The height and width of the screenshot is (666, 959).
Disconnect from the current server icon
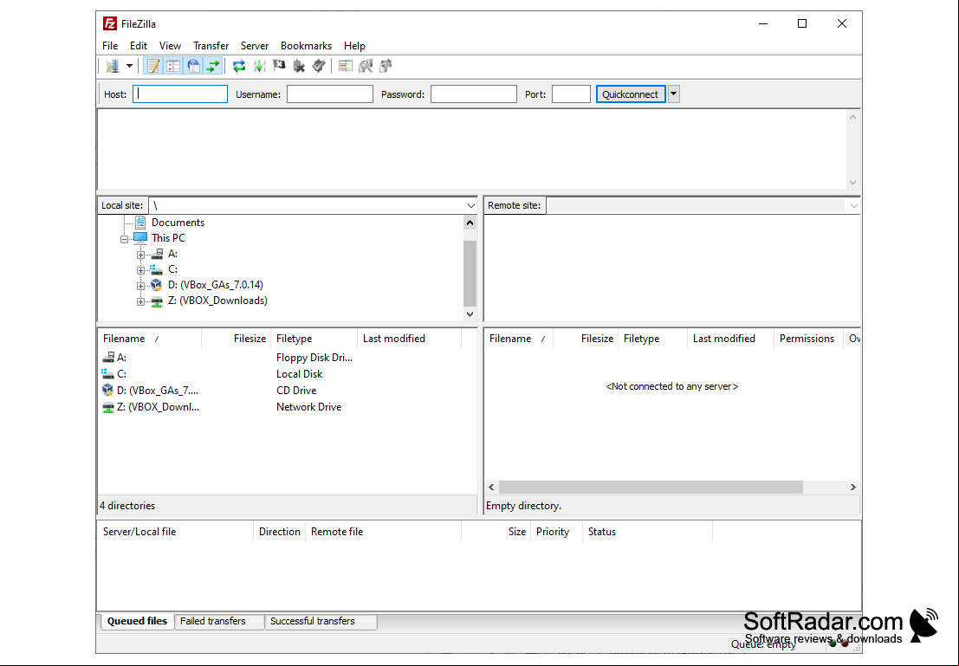pos(299,66)
